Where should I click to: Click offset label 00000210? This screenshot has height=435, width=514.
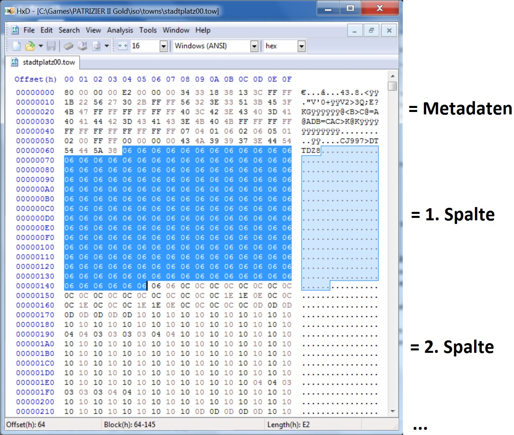35,412
